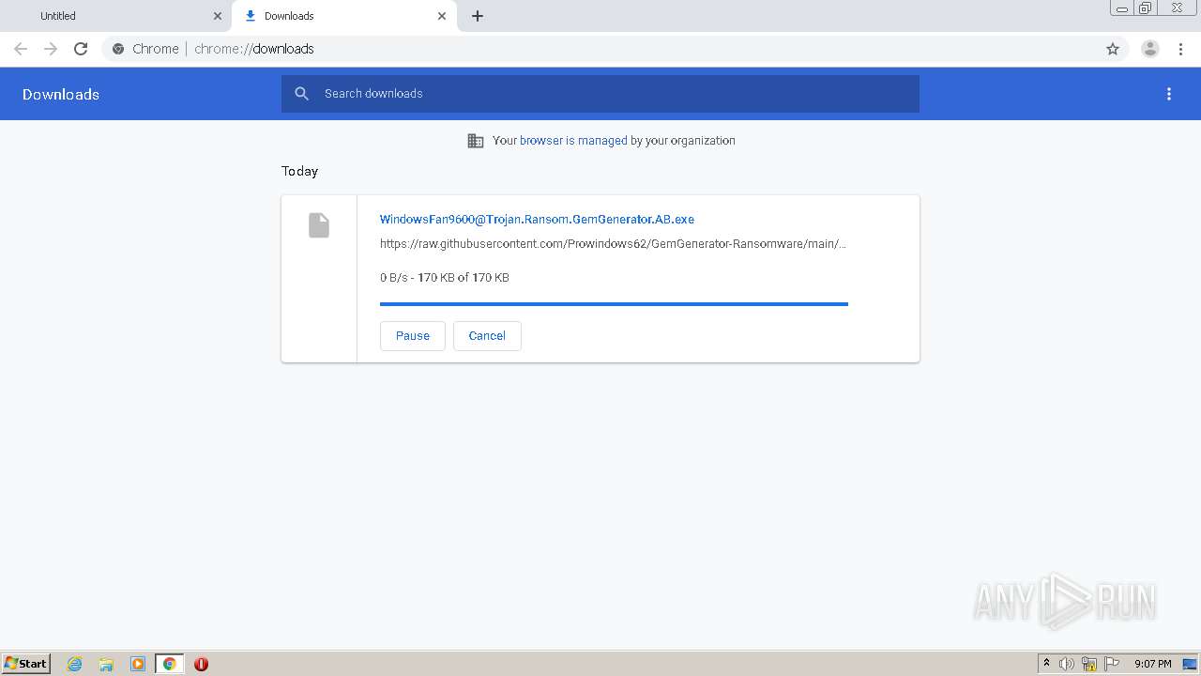Open the Chrome profile avatar icon

[1150, 49]
